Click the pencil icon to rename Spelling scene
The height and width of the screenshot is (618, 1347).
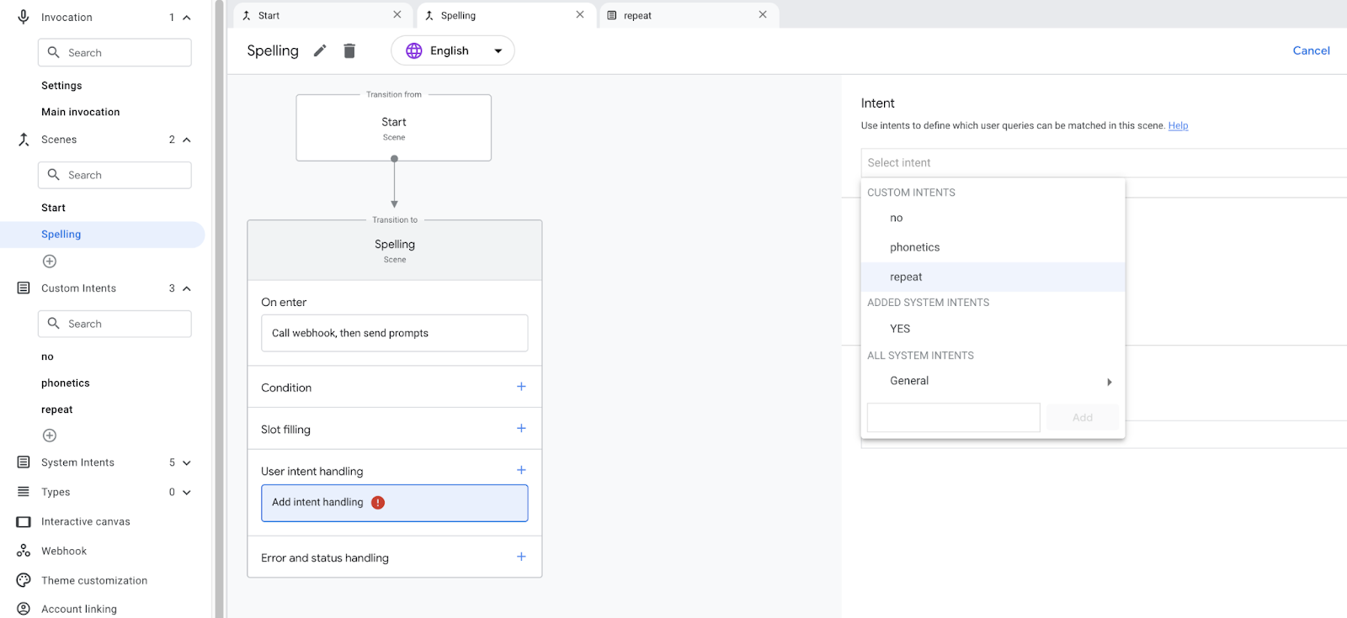[x=320, y=51]
